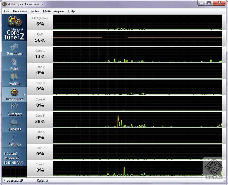228x185 pixels.
Task: Click the 3063 MB RAM info text
Action: [13, 163]
